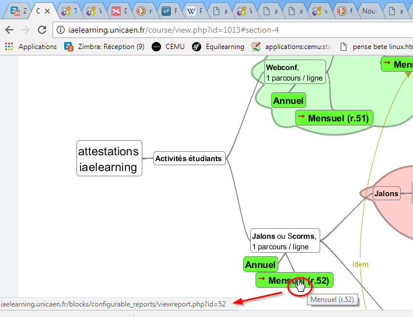The image size is (413, 317).
Task: Open the Mensuel (r.51) report link
Action: pos(334,118)
